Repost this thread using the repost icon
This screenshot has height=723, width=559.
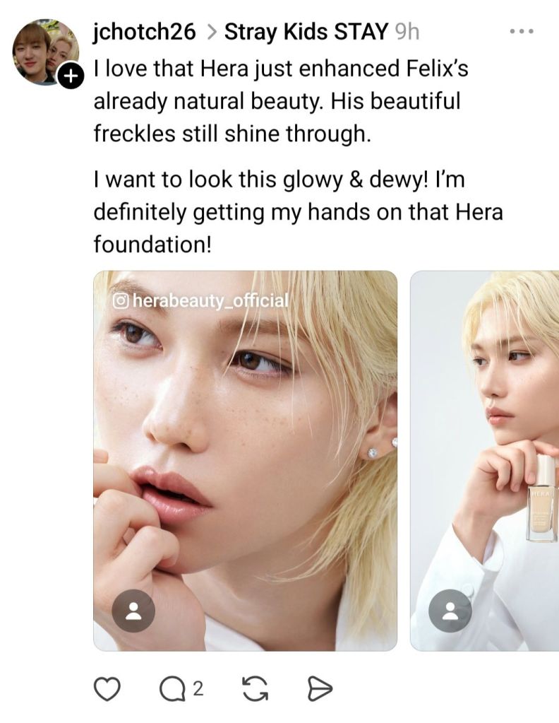(x=254, y=689)
